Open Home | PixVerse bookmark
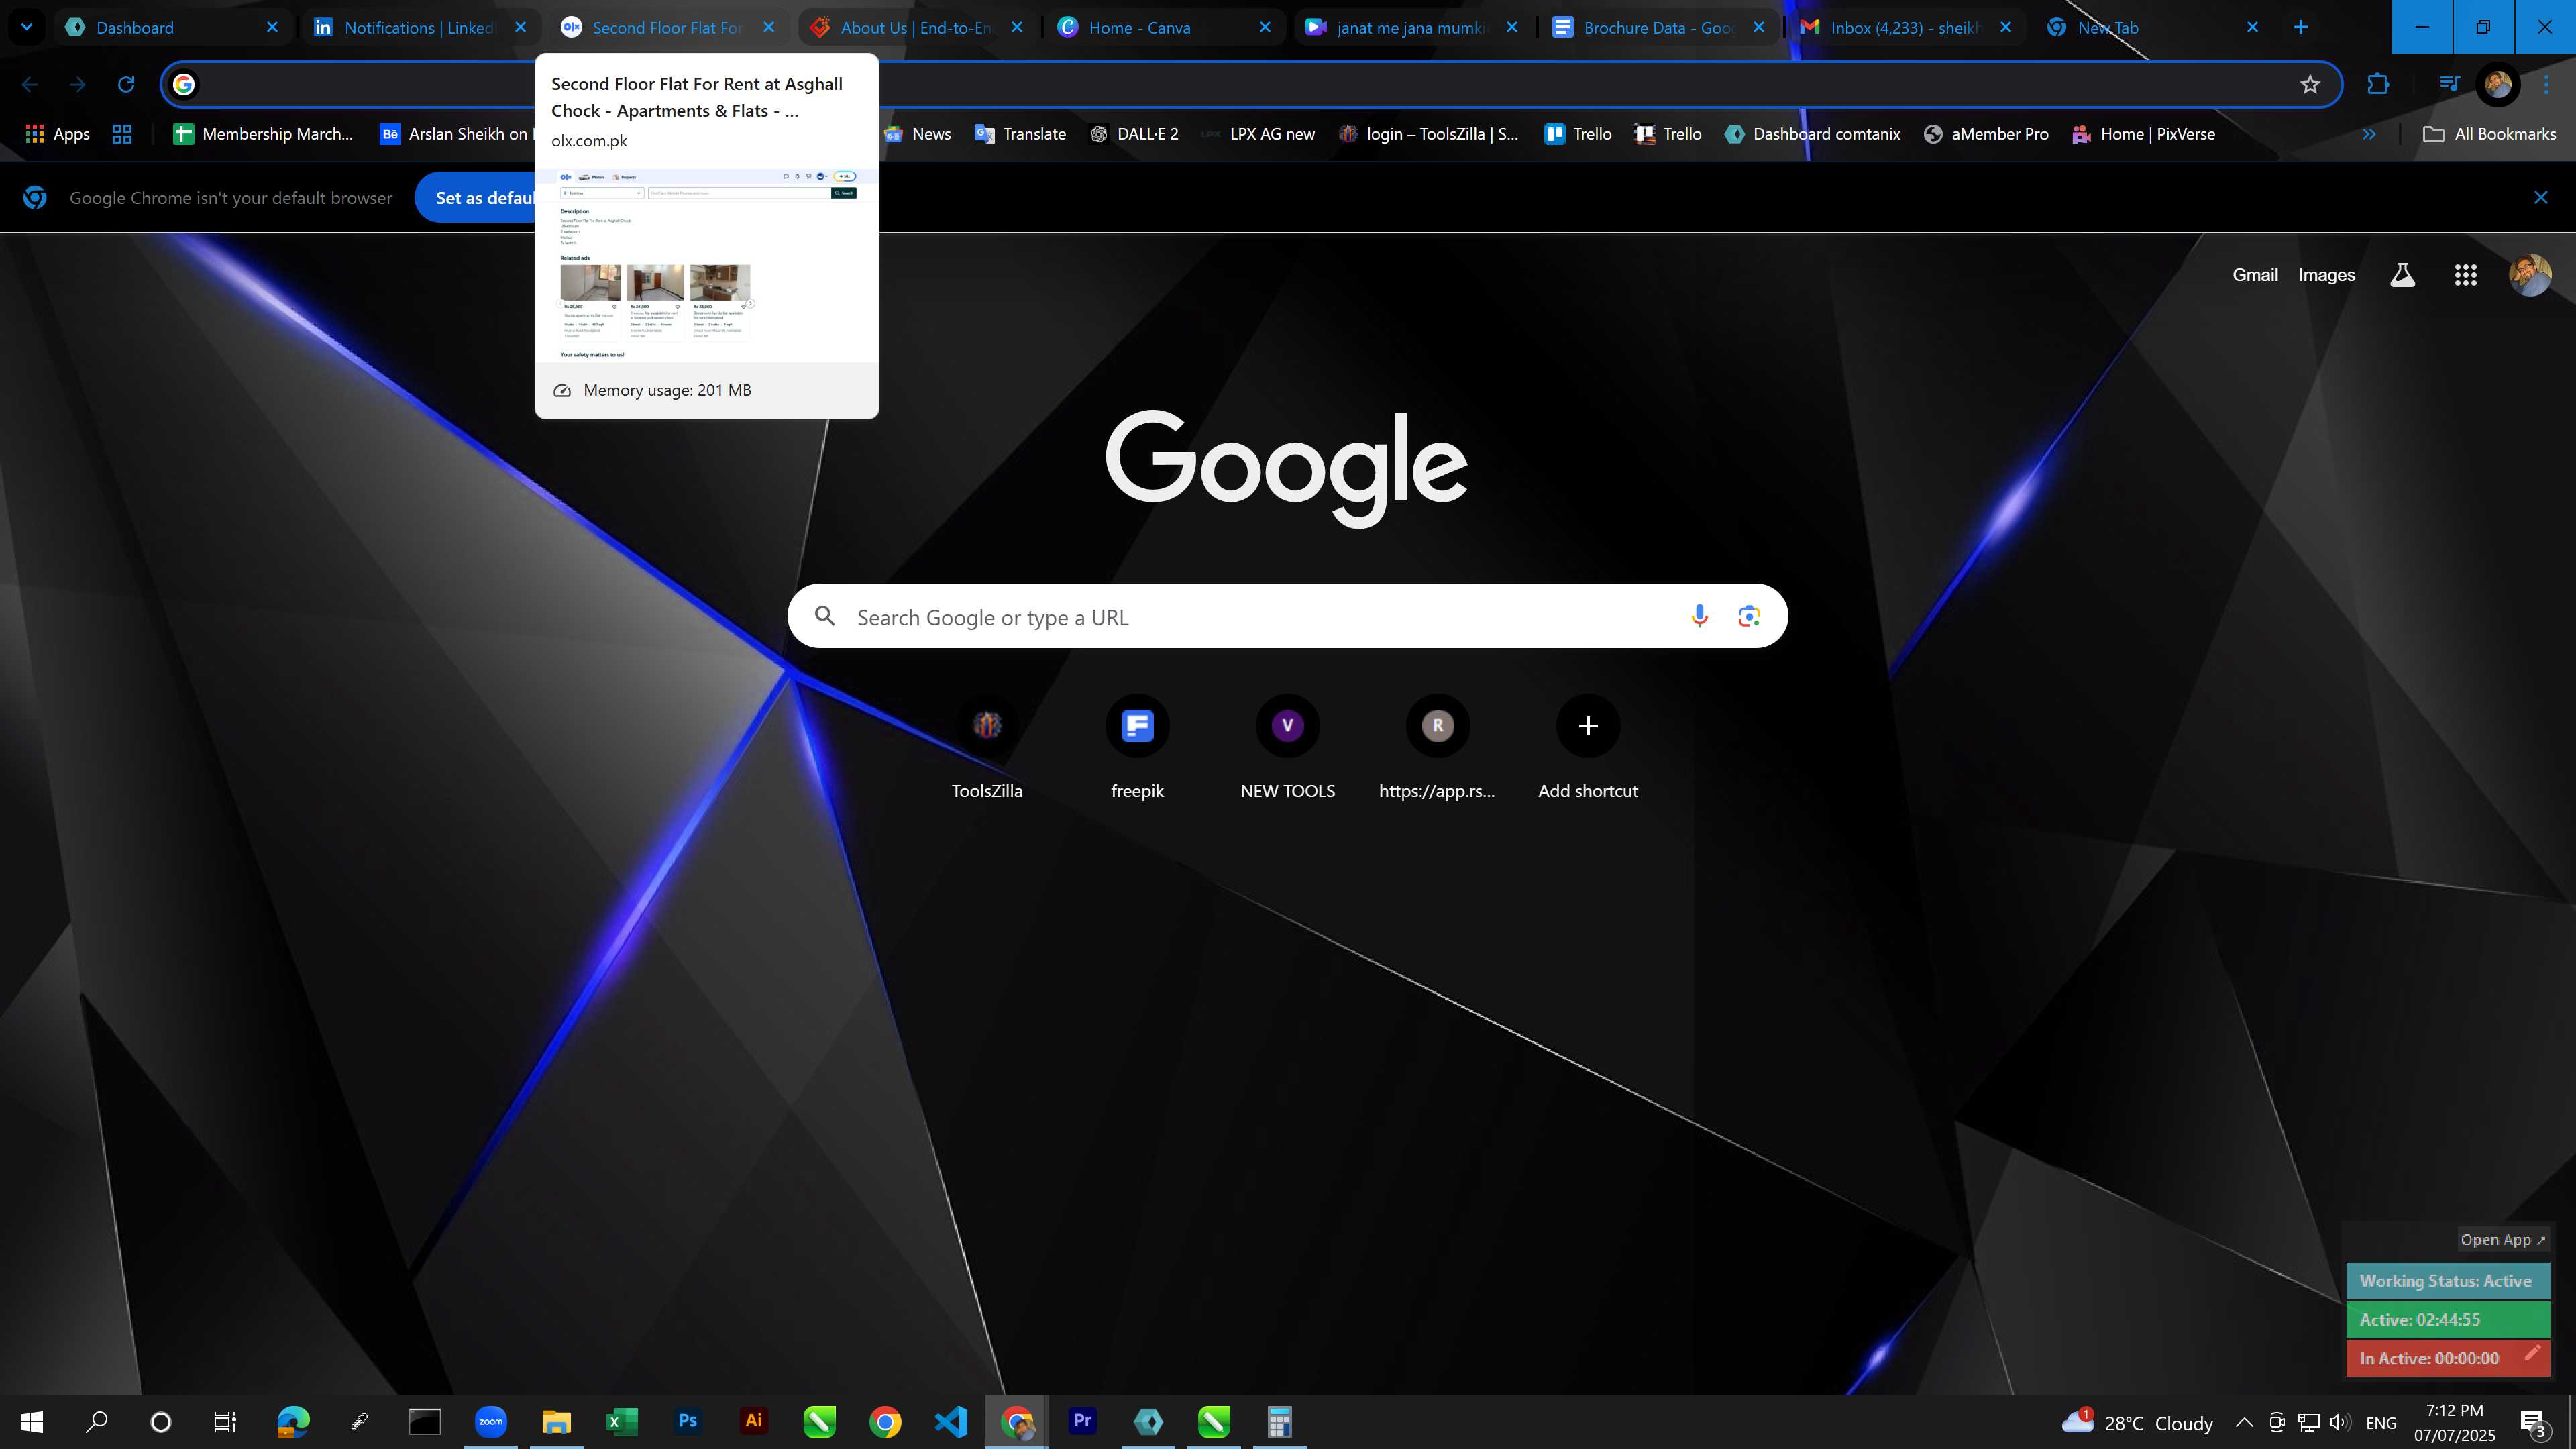Screen dimensions: 2576x1449 tap(2143, 134)
